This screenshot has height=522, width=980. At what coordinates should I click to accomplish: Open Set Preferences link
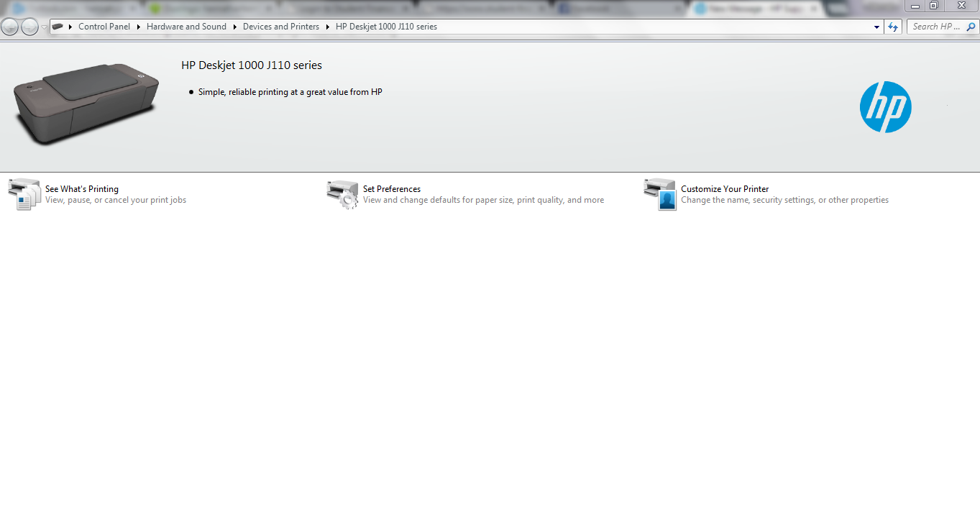(x=392, y=189)
